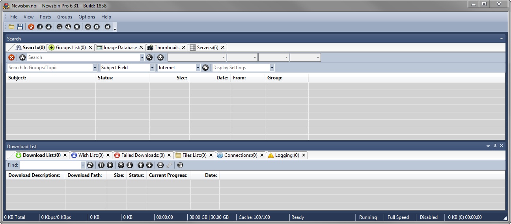Sort search results by Subject column

50,78
